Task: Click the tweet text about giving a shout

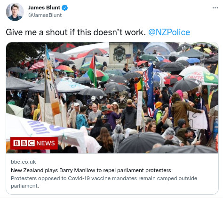Action: (x=76, y=32)
